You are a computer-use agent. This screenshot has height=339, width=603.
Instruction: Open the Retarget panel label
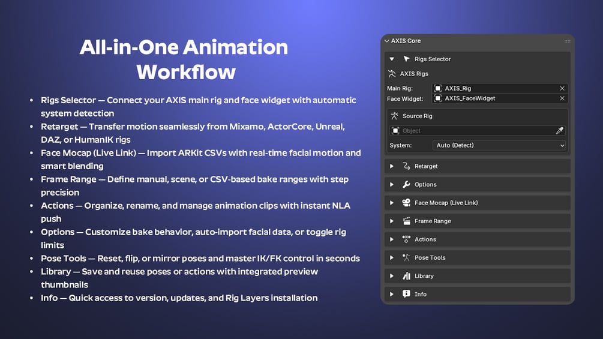pos(426,166)
